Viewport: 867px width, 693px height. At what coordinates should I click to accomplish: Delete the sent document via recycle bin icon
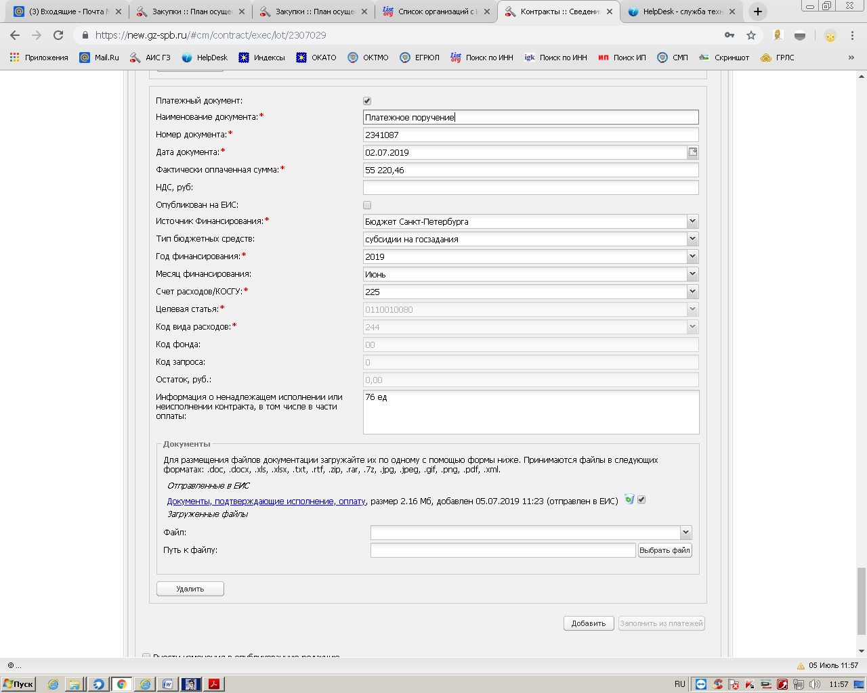(x=629, y=500)
